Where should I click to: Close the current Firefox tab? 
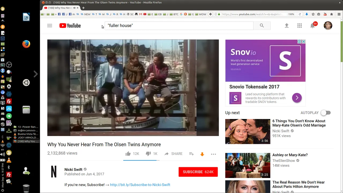pyautogui.click(x=78, y=8)
